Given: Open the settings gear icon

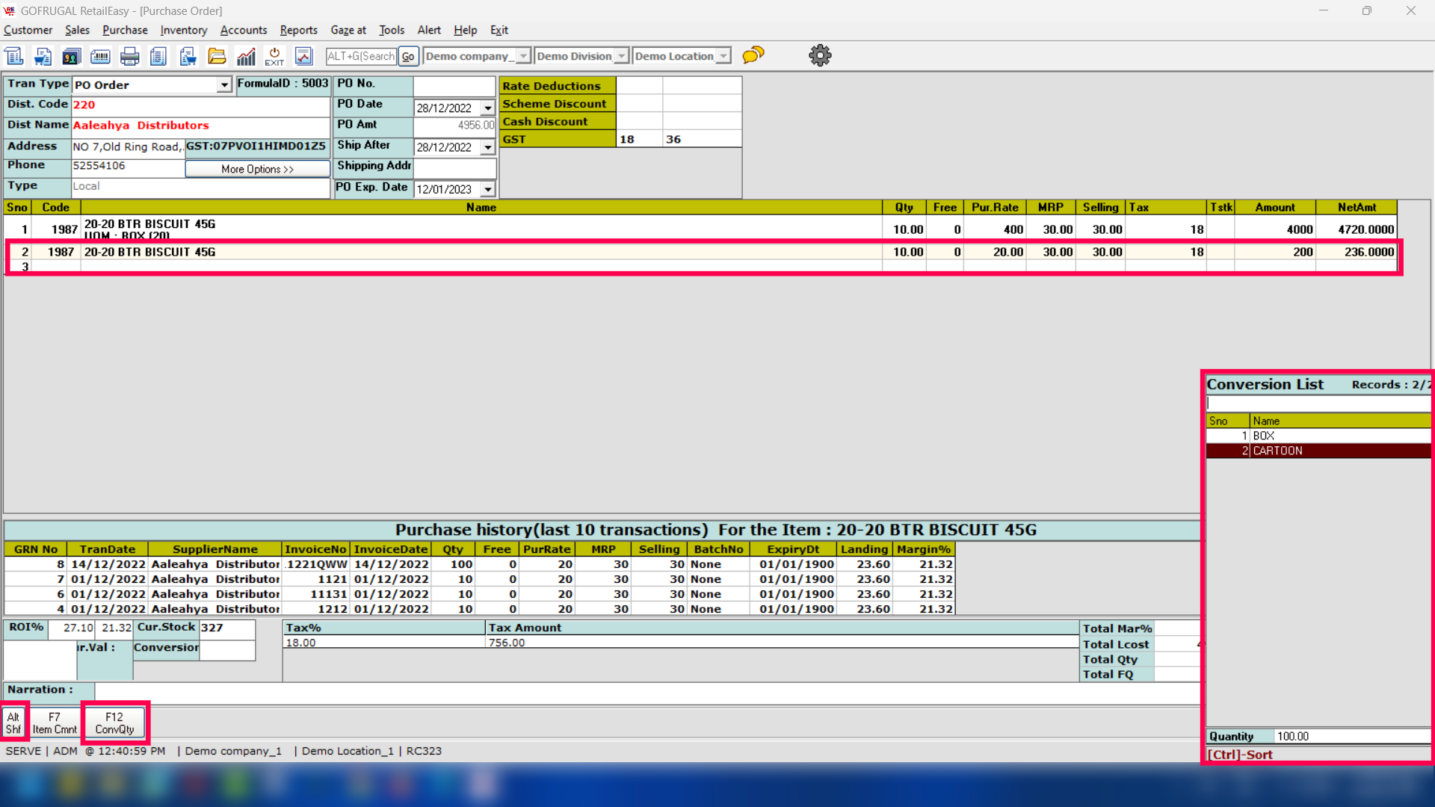Looking at the screenshot, I should tap(820, 55).
